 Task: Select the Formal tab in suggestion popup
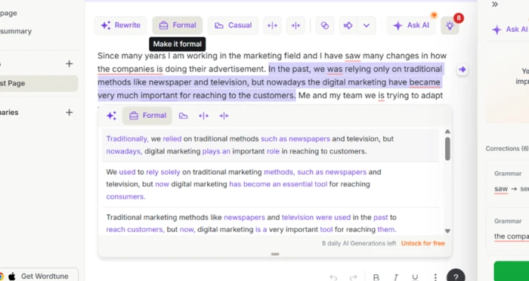click(147, 116)
